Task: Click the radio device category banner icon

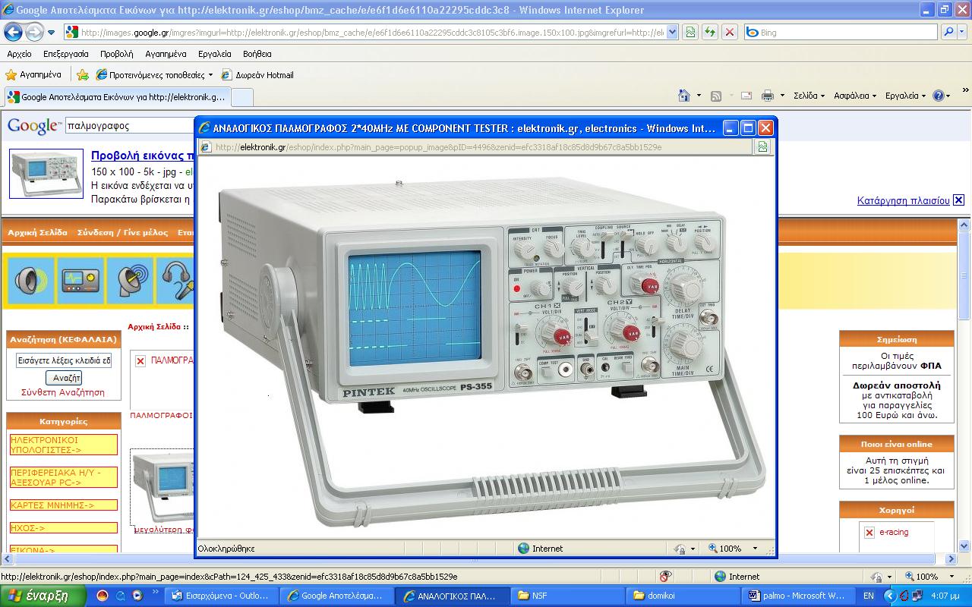Action: pos(80,281)
